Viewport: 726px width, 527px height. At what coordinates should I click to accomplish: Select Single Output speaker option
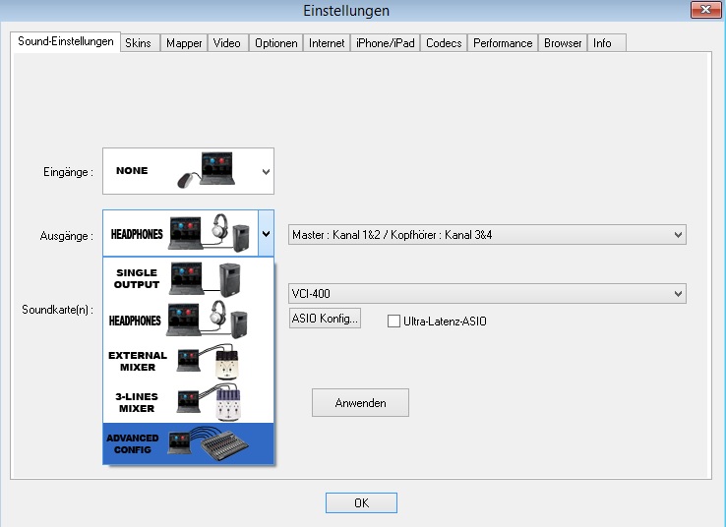click(x=189, y=280)
